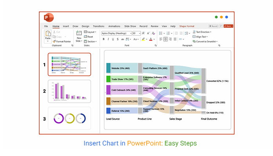Open the Change Case dropdown

(136, 39)
